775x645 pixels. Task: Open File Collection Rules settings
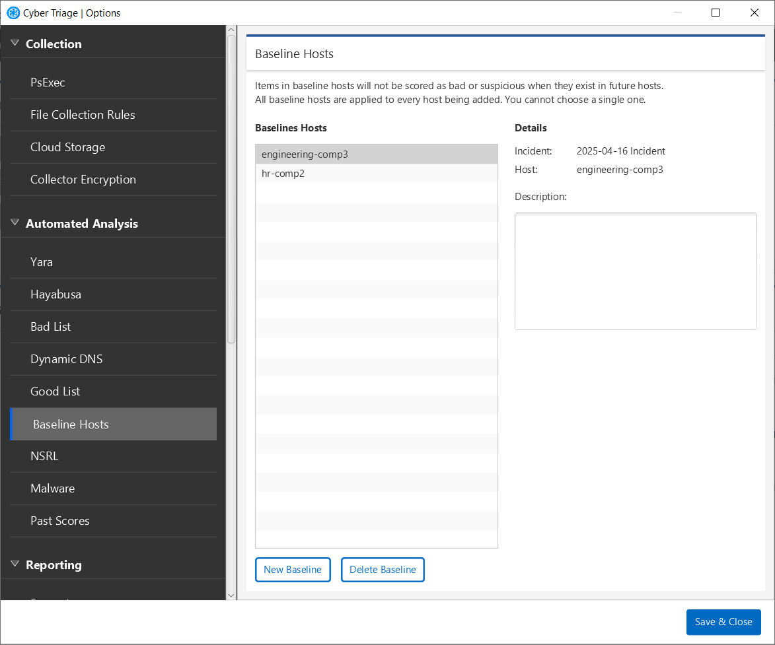(x=83, y=114)
